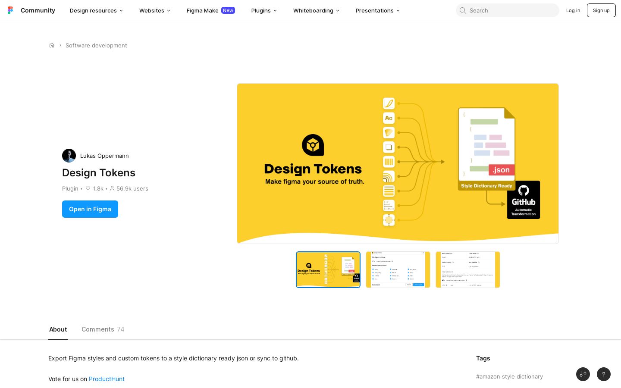Screen dimensions: 621x388
Task: Click the users person icon
Action: coord(112,188)
